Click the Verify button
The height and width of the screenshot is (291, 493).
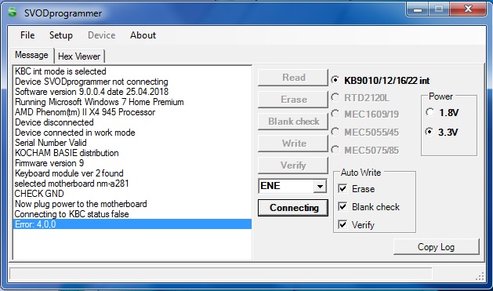pyautogui.click(x=293, y=166)
